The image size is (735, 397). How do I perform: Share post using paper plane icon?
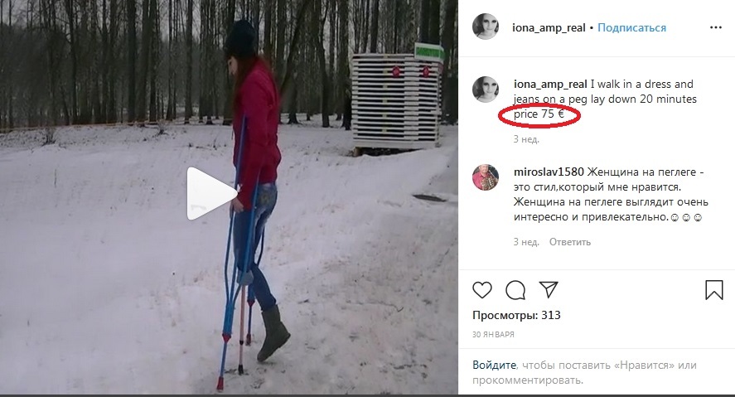[x=549, y=289]
